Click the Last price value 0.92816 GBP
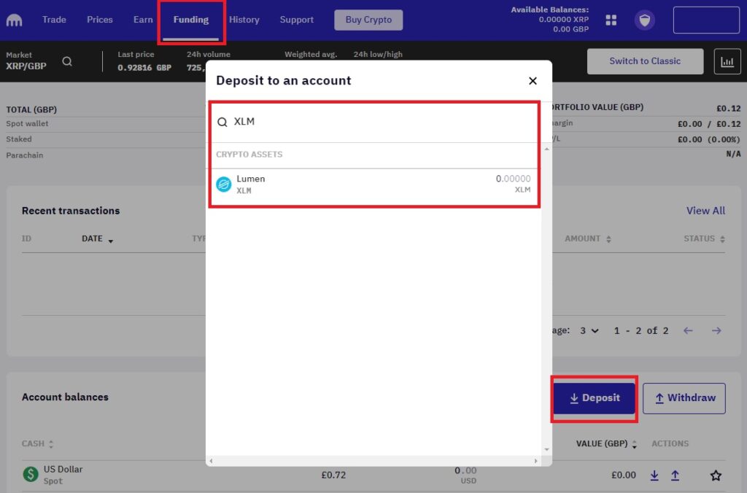This screenshot has width=747, height=493. (144, 68)
